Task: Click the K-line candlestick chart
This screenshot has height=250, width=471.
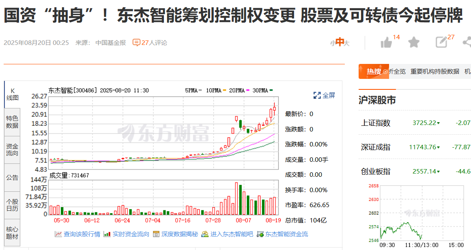Action: pos(164,133)
